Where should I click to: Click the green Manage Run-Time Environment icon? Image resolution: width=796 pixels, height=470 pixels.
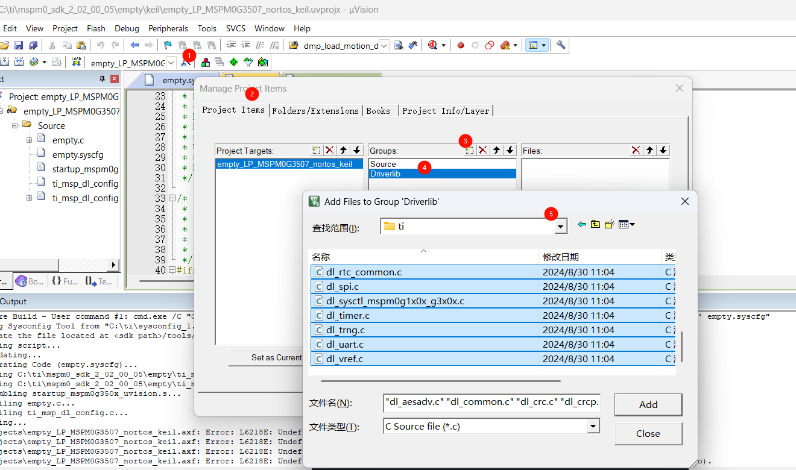pyautogui.click(x=233, y=62)
